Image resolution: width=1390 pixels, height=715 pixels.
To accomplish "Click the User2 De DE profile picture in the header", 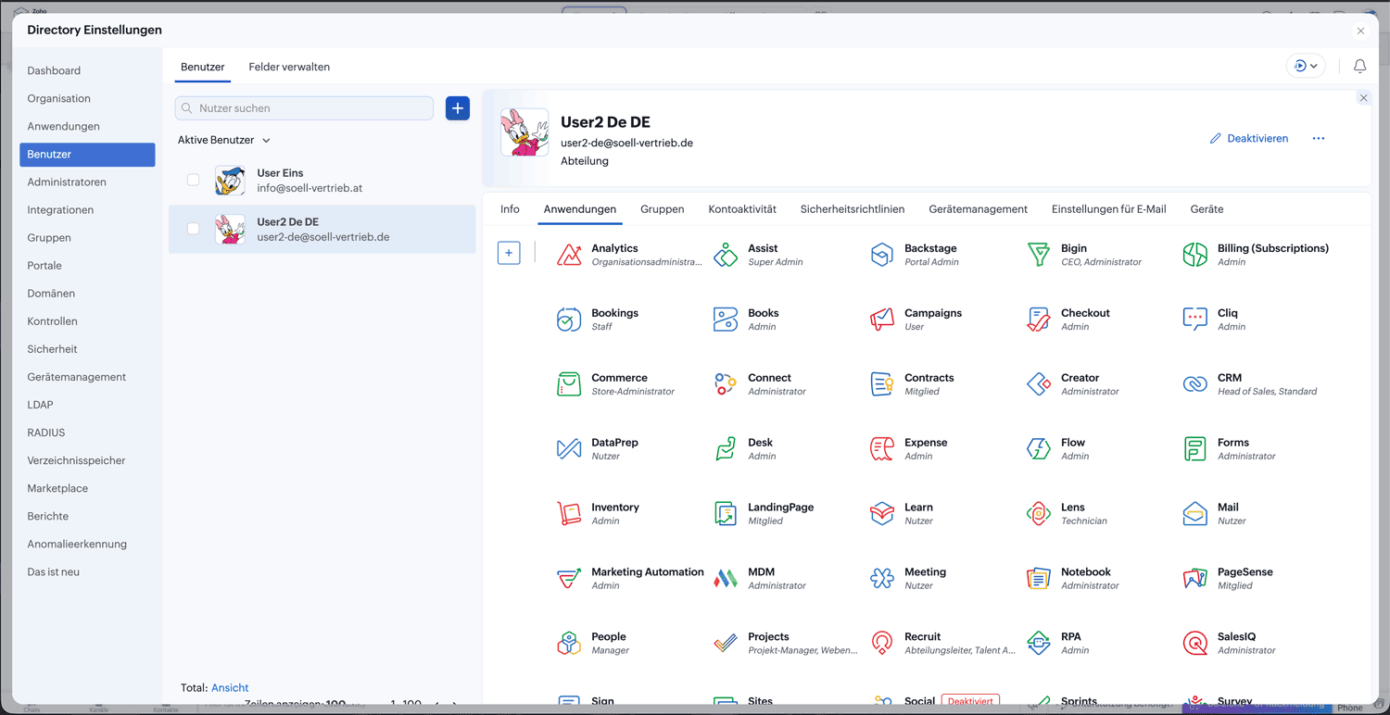I will coord(524,132).
